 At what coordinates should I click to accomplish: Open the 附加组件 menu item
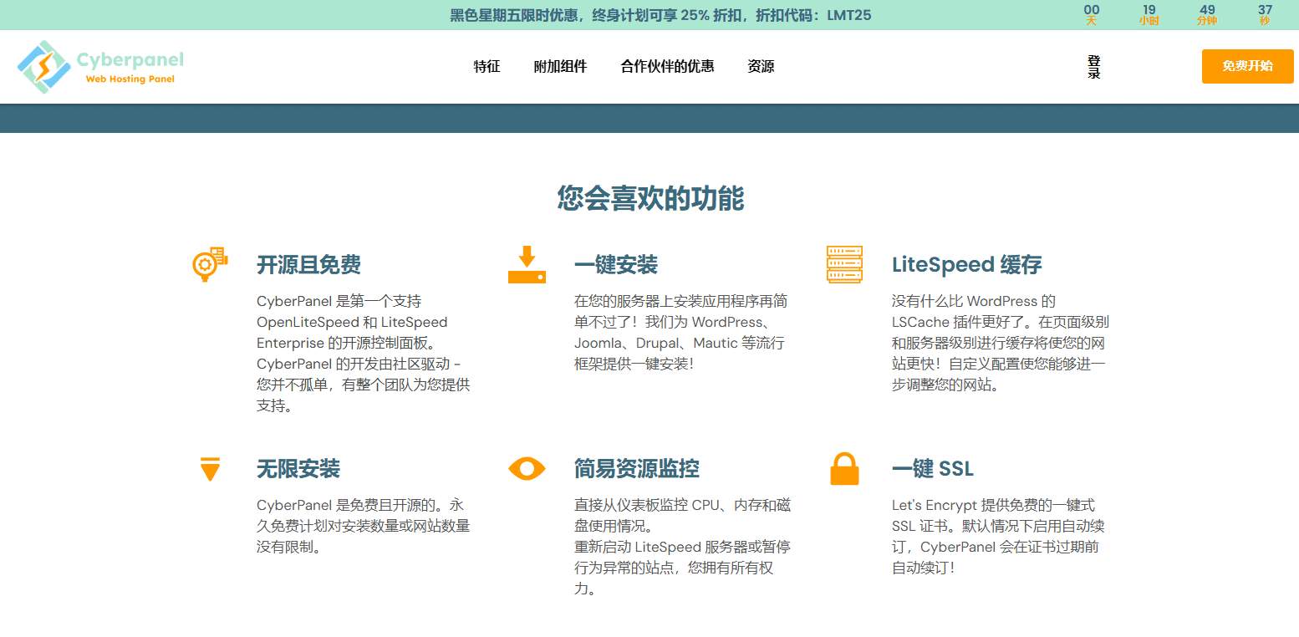tap(559, 67)
